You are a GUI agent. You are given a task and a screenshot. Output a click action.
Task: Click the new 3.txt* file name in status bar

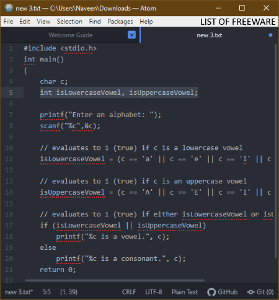[x=19, y=292]
